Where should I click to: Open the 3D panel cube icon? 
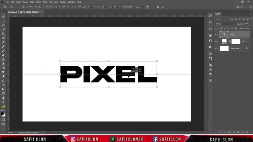point(210,35)
